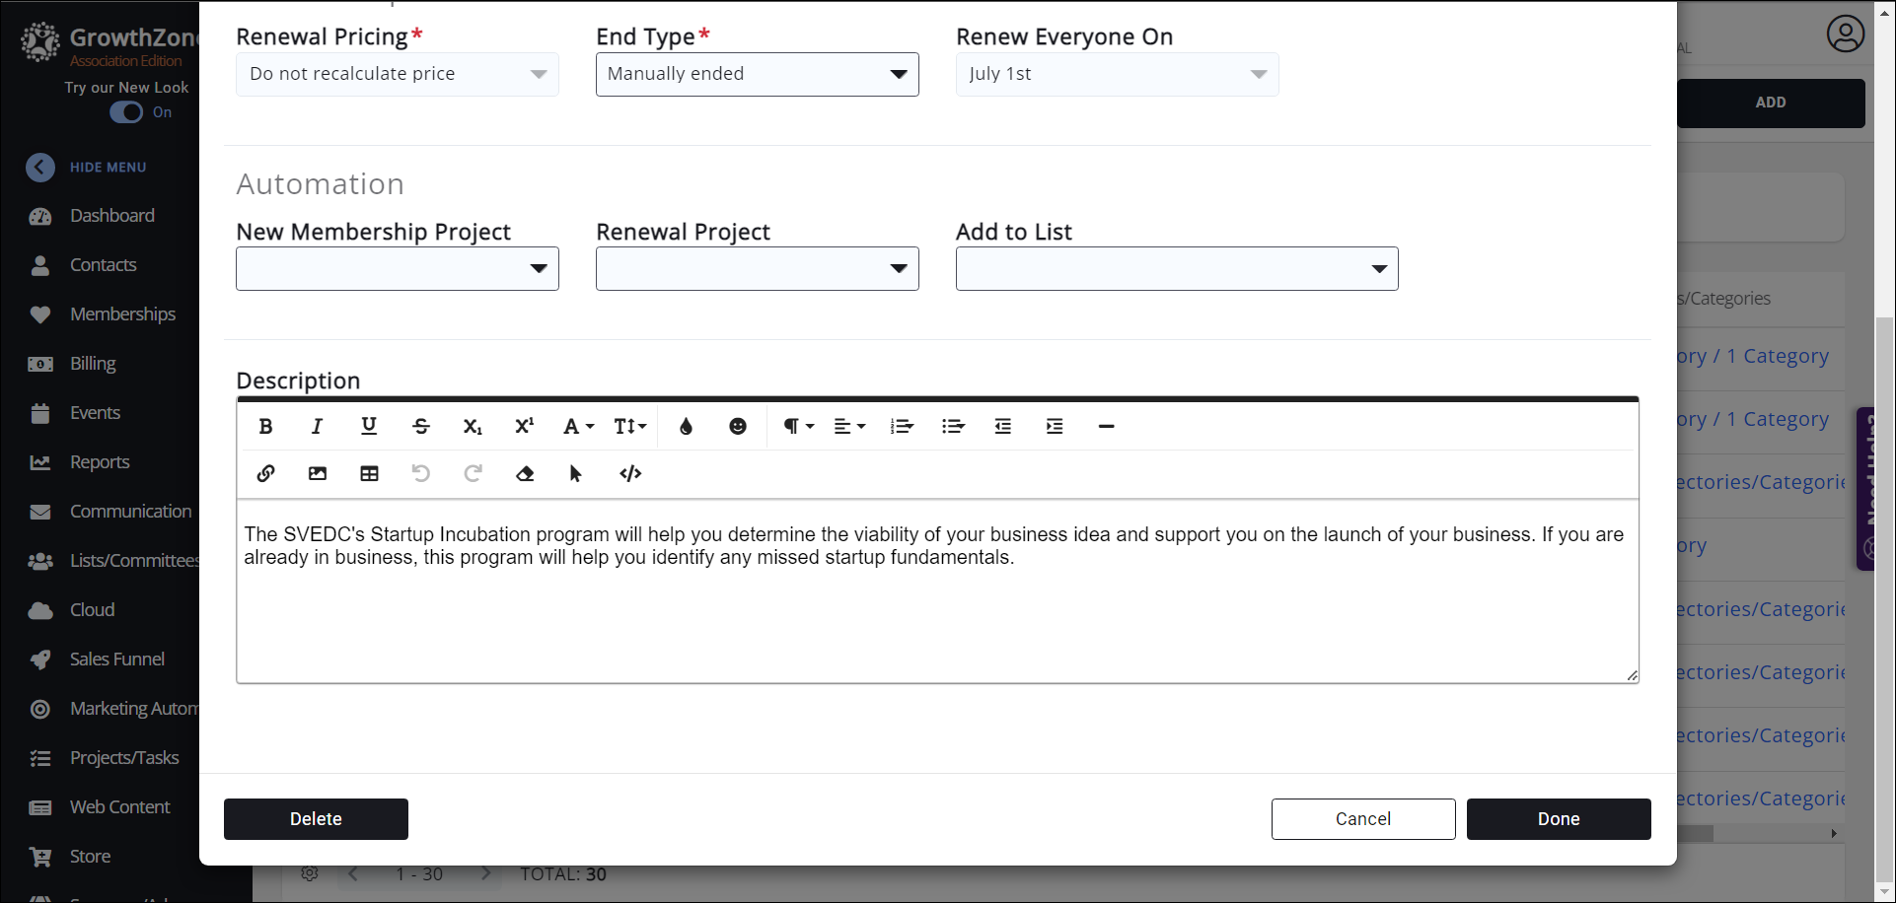Toggle bold formatting in Description editor
This screenshot has height=903, width=1896.
click(x=265, y=426)
